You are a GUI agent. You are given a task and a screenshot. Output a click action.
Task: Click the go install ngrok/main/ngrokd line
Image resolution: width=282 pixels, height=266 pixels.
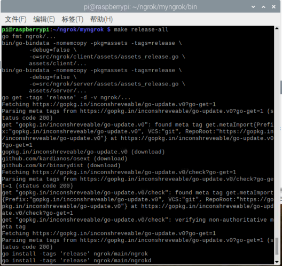pos(76,261)
